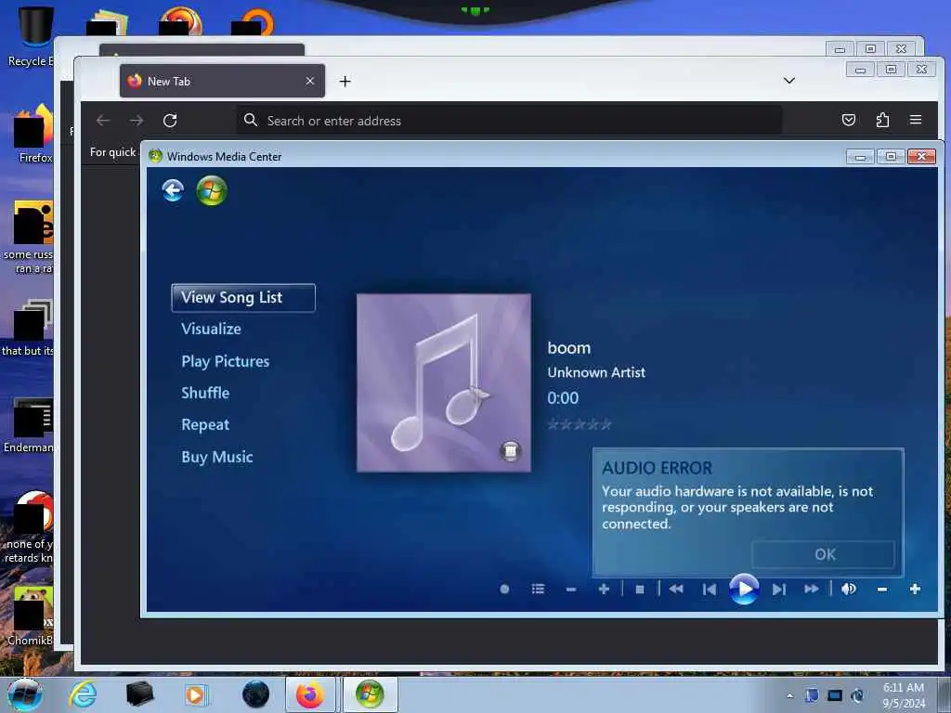
Task: Focus the Firefox address bar
Action: click(509, 121)
